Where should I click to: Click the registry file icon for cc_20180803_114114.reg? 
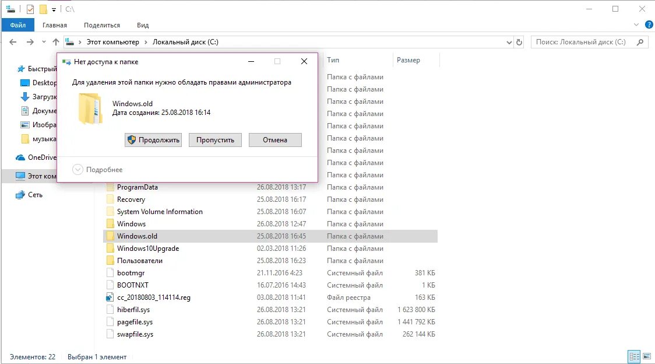pos(110,297)
